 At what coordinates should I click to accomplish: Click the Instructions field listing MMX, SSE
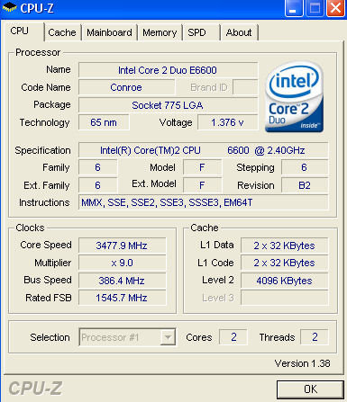[203, 202]
